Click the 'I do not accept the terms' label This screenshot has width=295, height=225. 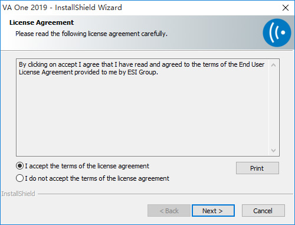[97, 178]
